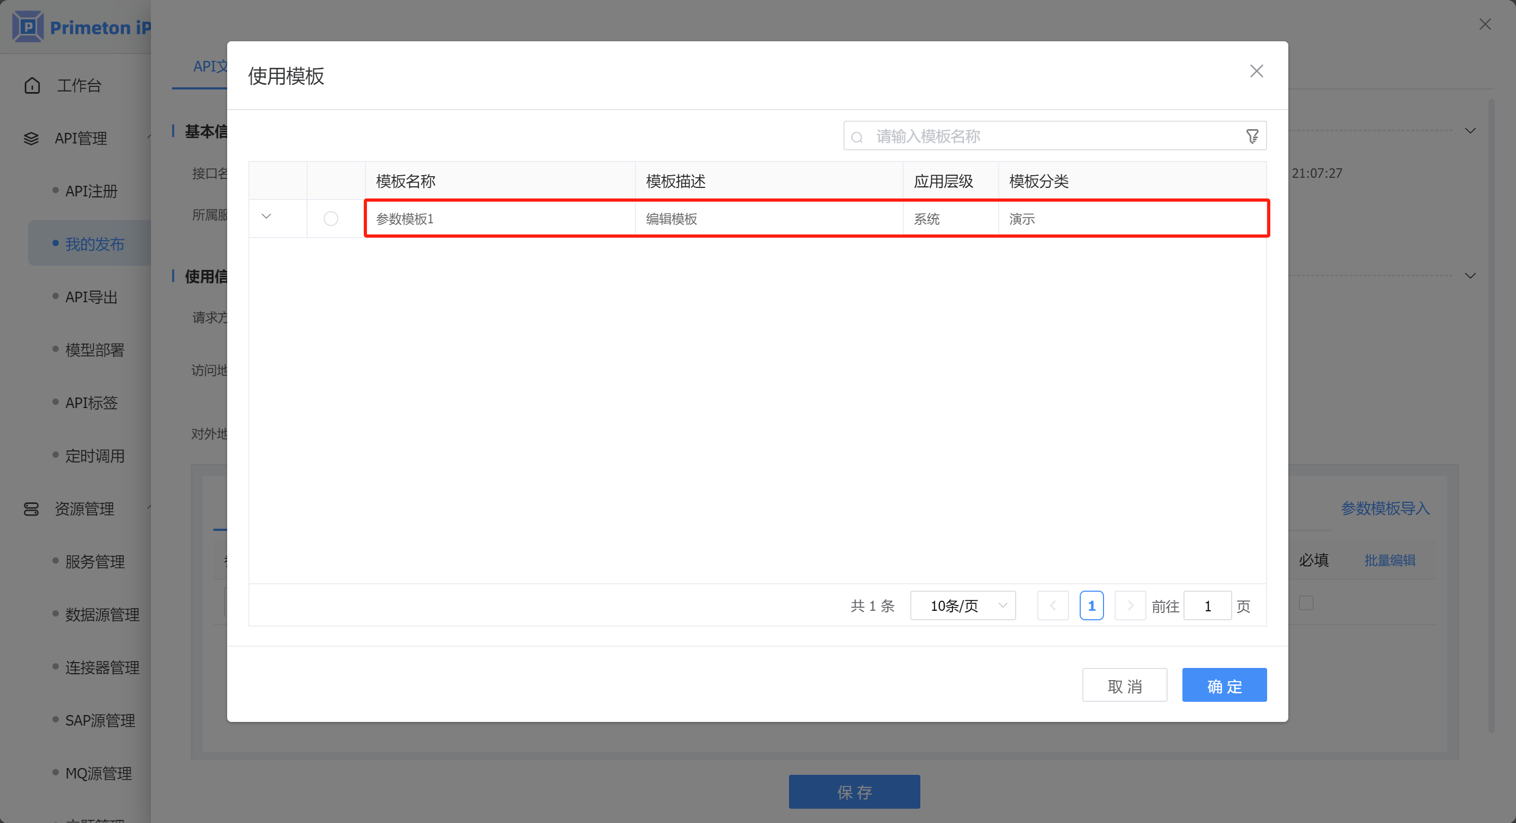
Task: Click the Primeton logo icon
Action: pos(28,27)
